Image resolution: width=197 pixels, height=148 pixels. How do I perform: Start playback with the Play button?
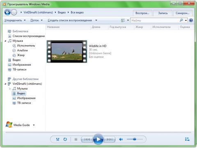tap(98, 139)
